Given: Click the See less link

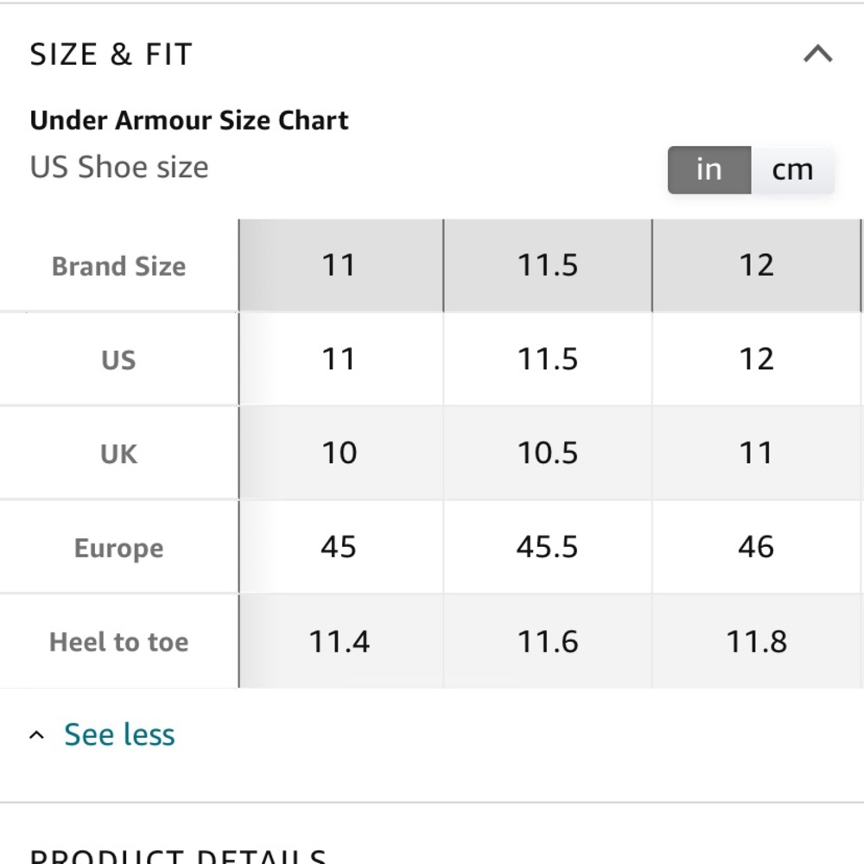Looking at the screenshot, I should [119, 735].
